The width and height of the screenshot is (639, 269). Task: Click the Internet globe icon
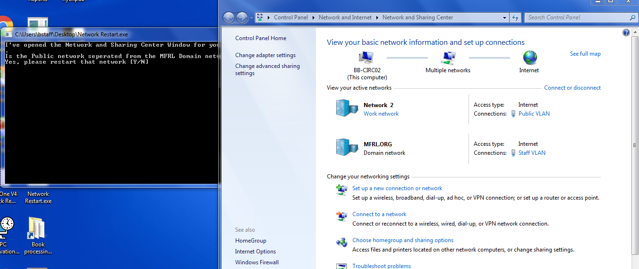click(530, 58)
